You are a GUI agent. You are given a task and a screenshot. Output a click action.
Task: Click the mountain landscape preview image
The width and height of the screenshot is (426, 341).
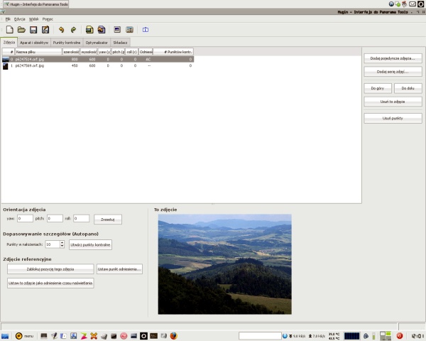224,264
